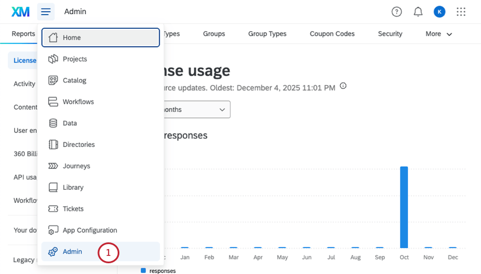Open the app switcher grid icon
Screen dimensions: 481x274
461,11
